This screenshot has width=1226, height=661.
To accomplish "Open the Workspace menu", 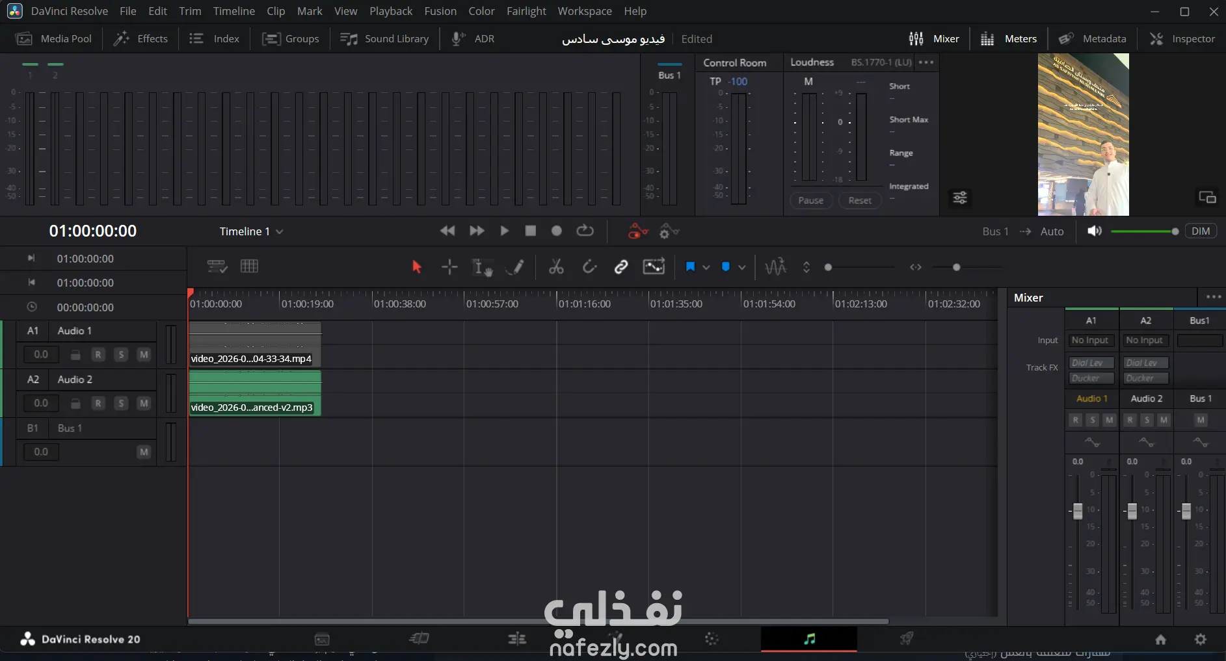I will [x=585, y=11].
